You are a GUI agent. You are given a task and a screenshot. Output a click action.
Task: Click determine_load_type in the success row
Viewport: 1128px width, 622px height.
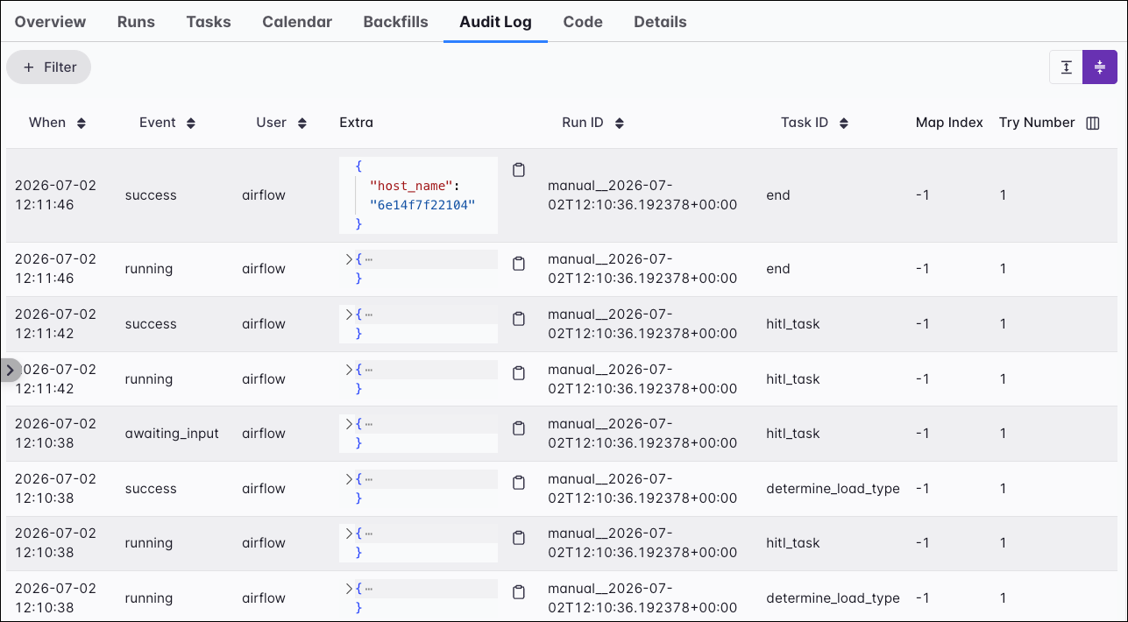(x=833, y=489)
